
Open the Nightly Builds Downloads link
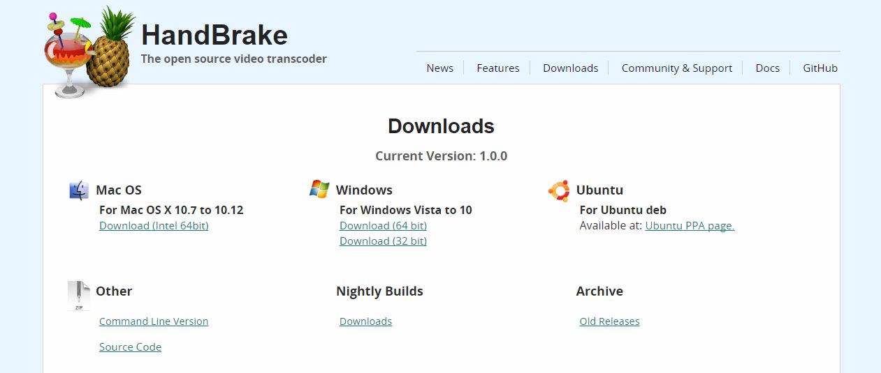[365, 321]
